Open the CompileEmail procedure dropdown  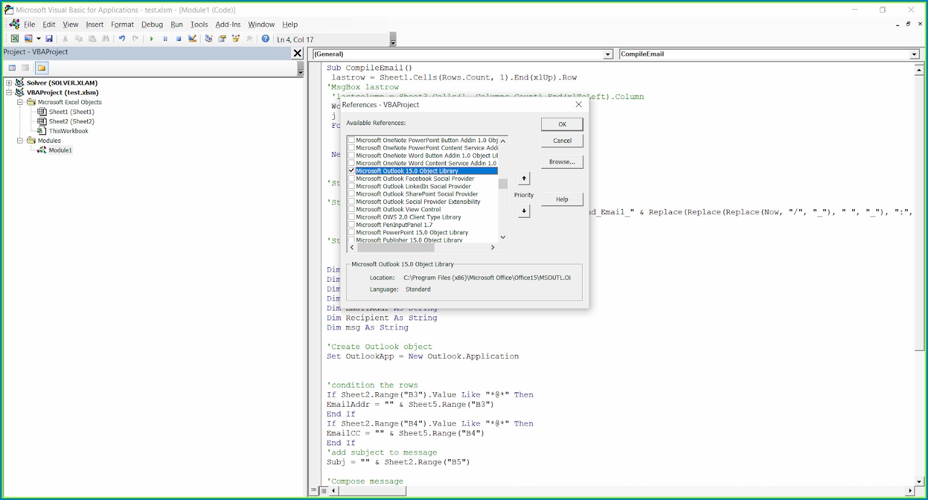914,54
